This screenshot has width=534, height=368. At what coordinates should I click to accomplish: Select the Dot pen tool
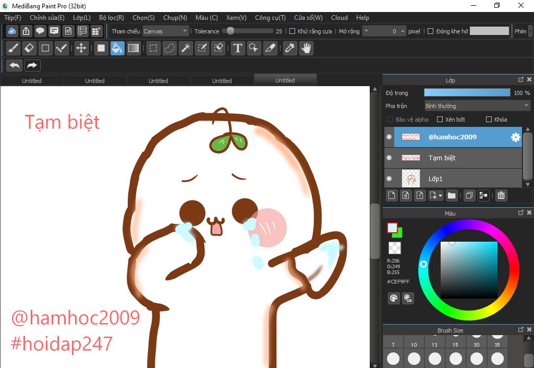tap(62, 48)
